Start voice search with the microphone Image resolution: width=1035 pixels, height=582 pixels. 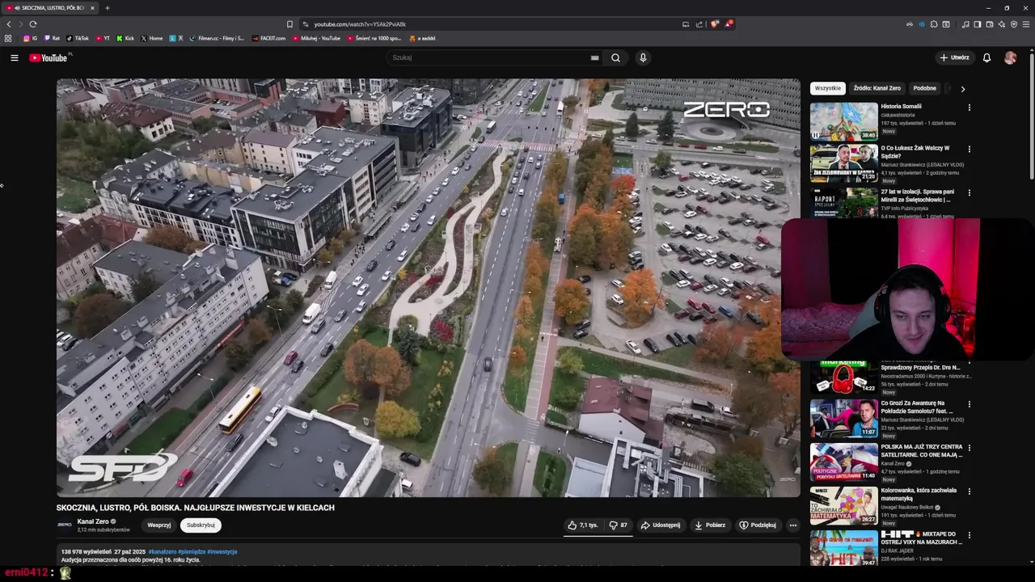(643, 57)
